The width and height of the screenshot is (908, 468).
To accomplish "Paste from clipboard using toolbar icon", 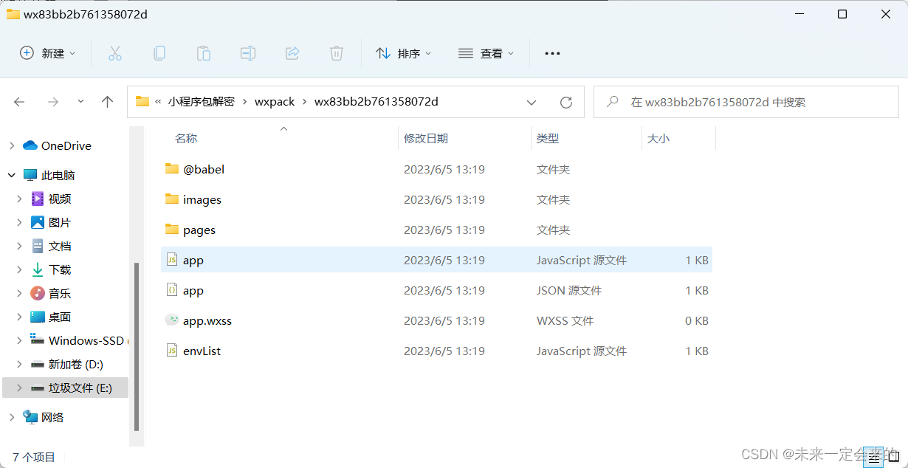I will [x=204, y=52].
